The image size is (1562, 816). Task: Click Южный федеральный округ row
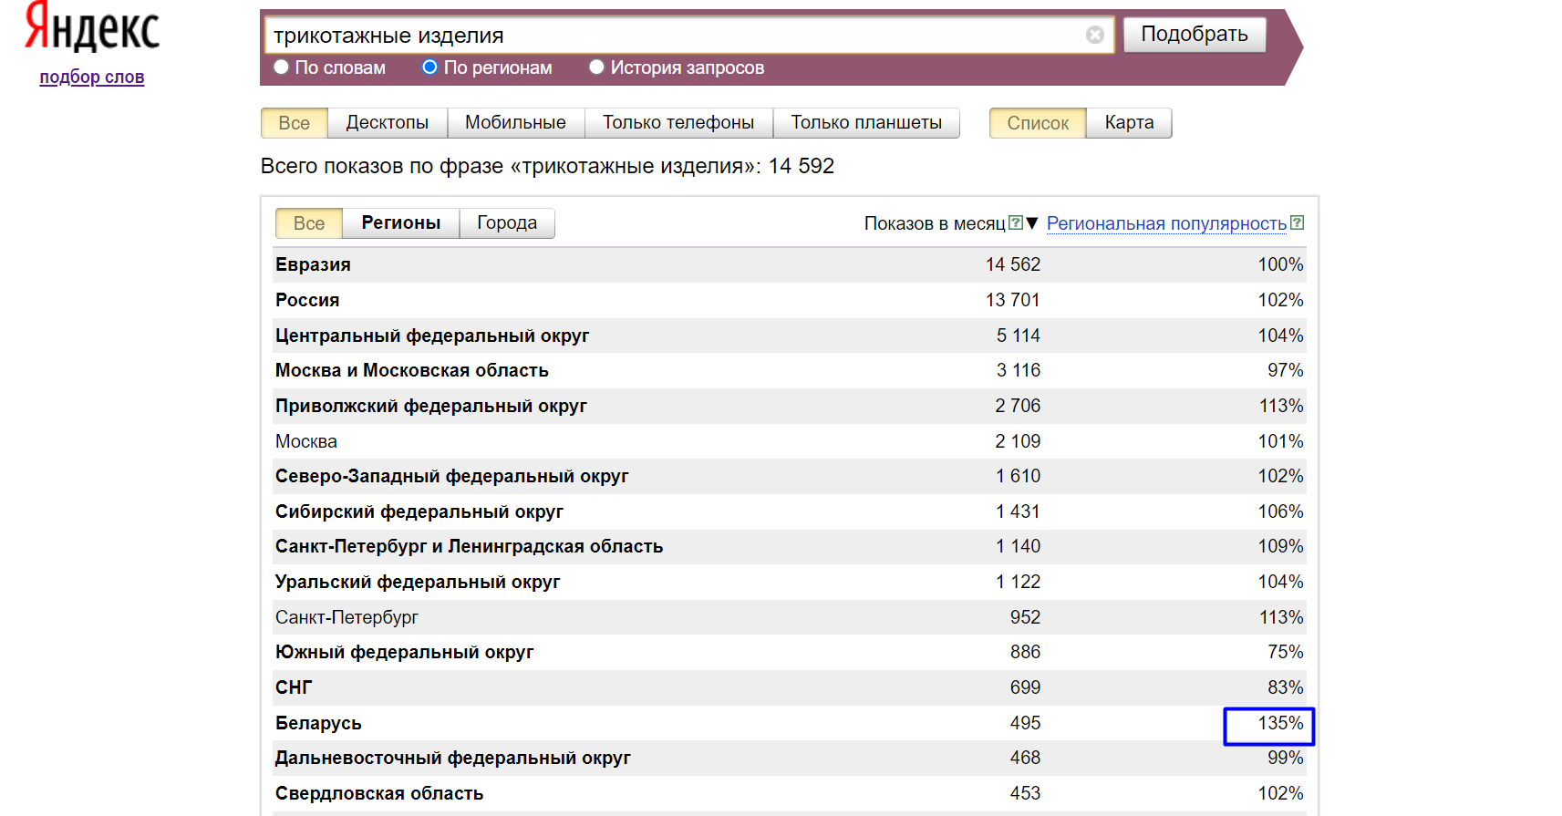tap(790, 652)
